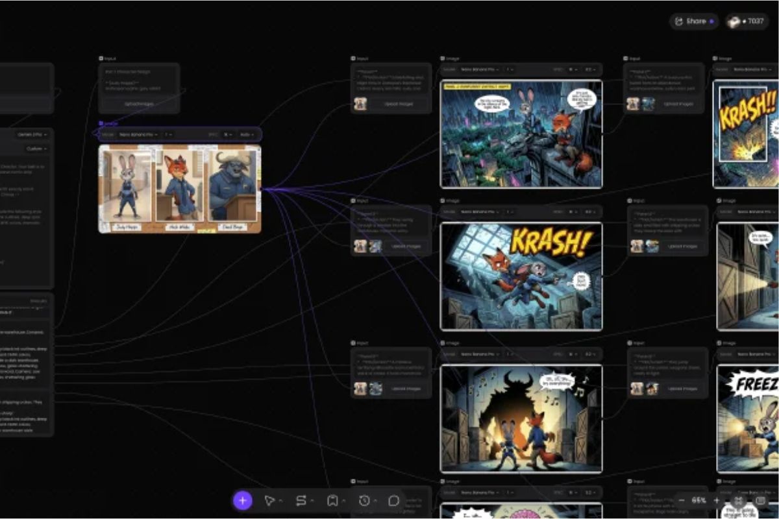Open the history clock icon

click(x=364, y=500)
